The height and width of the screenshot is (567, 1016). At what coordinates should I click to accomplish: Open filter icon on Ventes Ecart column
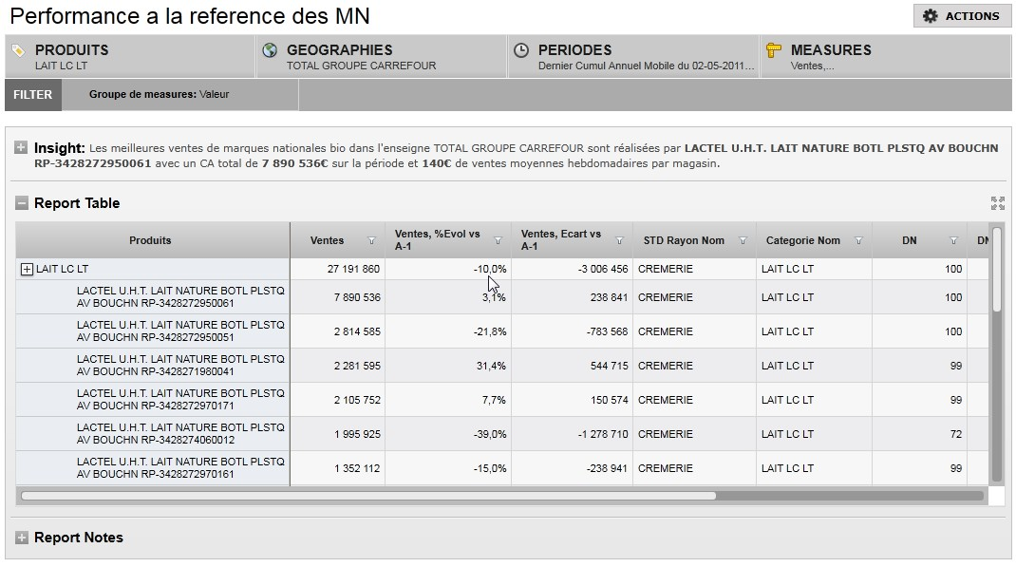point(619,241)
